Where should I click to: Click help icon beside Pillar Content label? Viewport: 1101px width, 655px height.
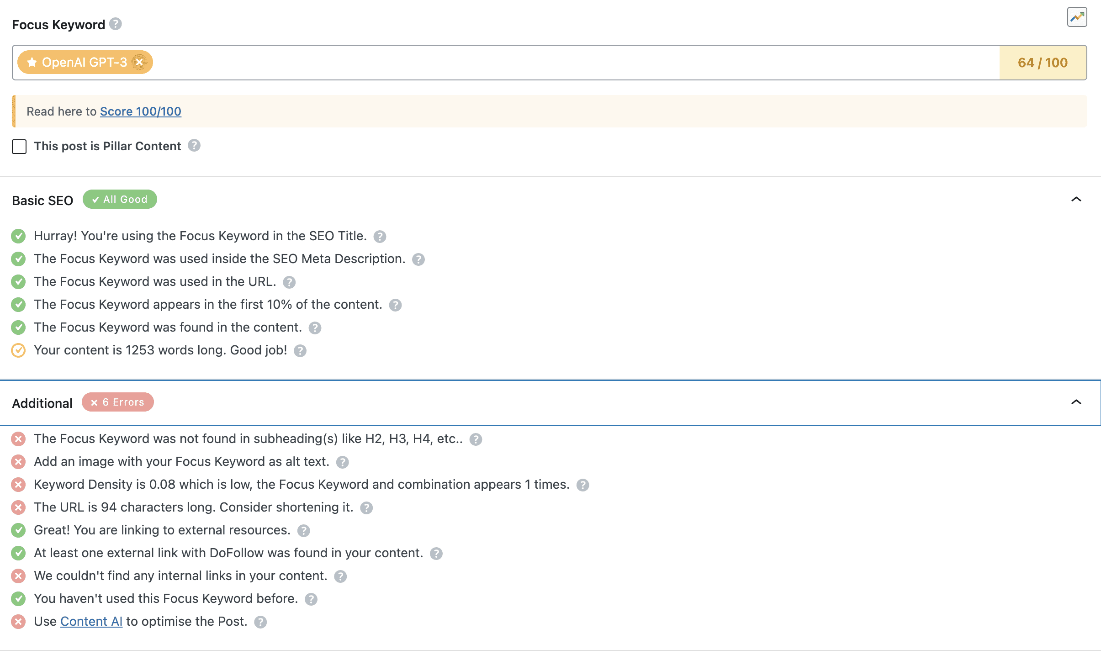coord(194,145)
